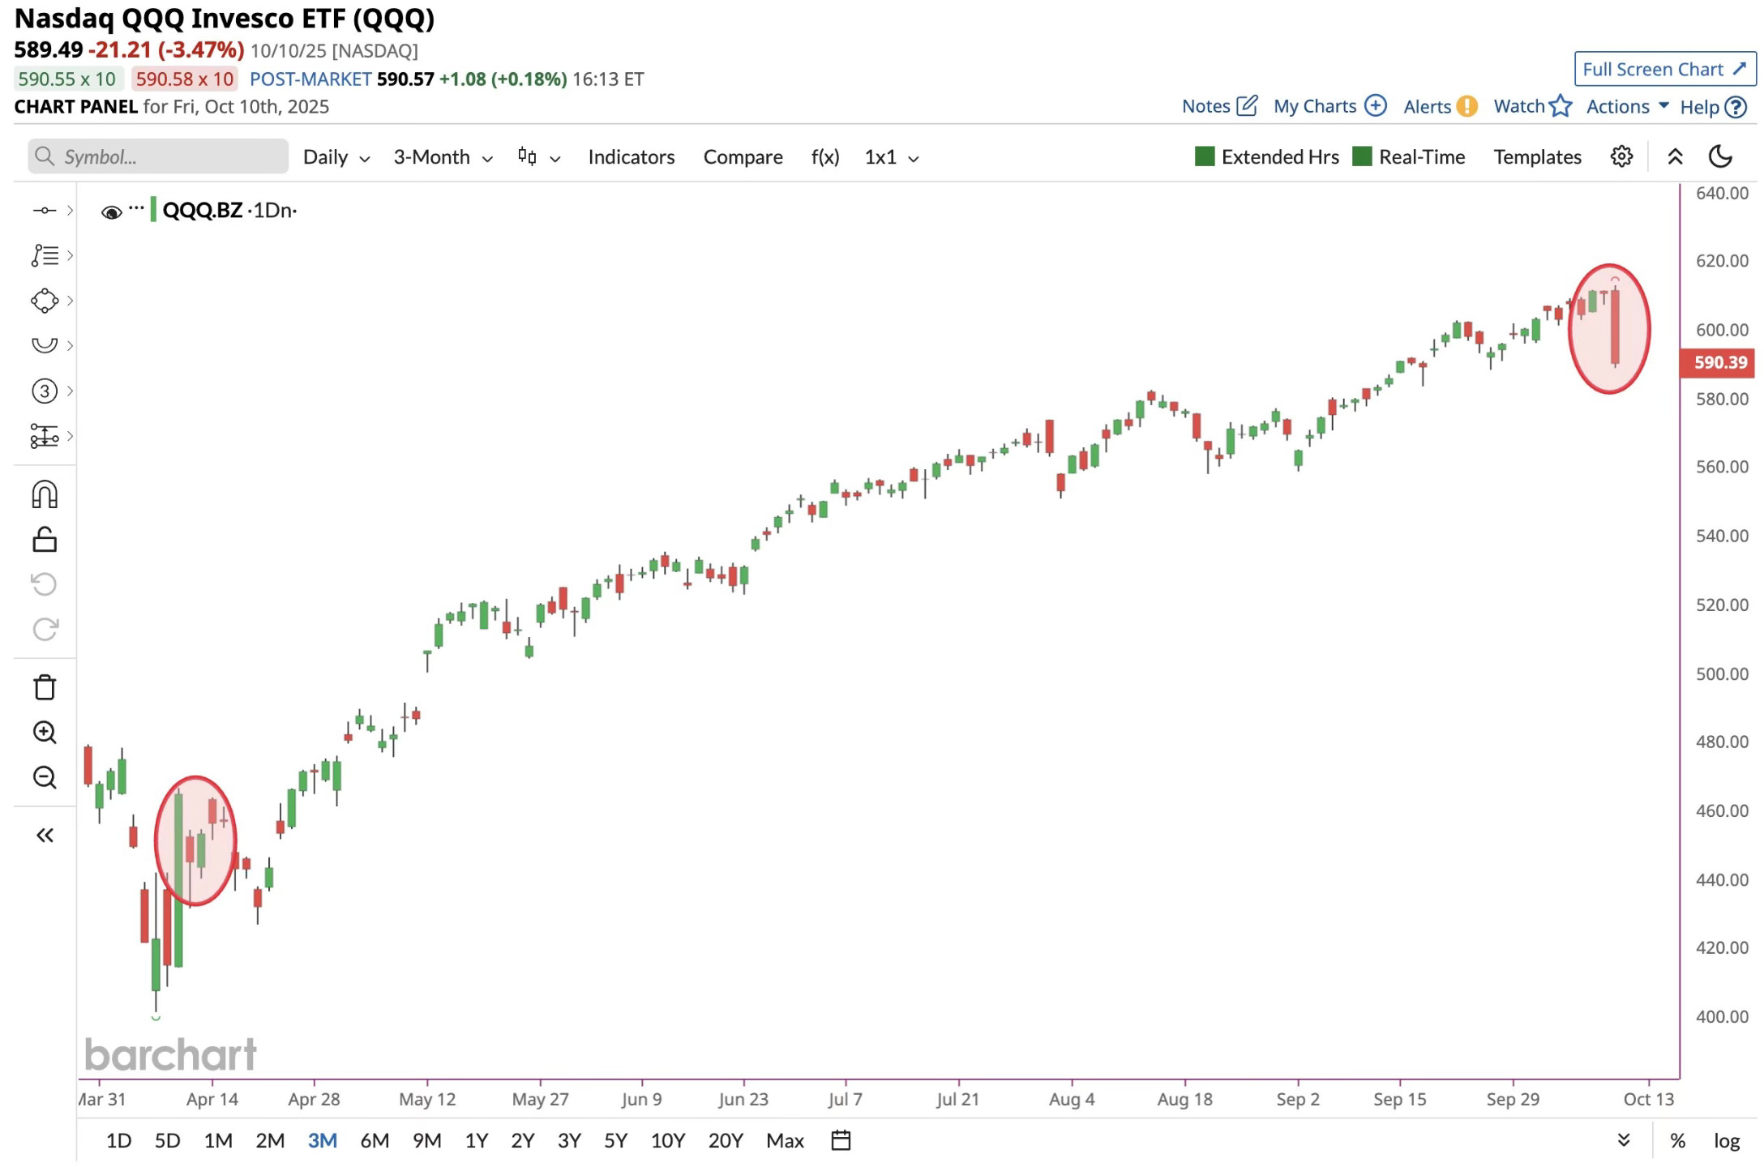Toggle Extended Hrs checkbox
Image resolution: width=1764 pixels, height=1167 pixels.
tap(1205, 156)
